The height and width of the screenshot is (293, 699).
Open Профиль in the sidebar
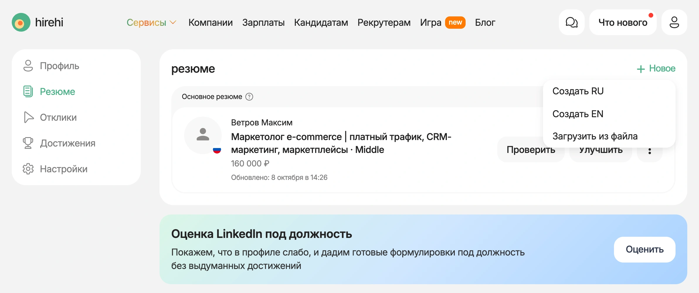click(60, 66)
